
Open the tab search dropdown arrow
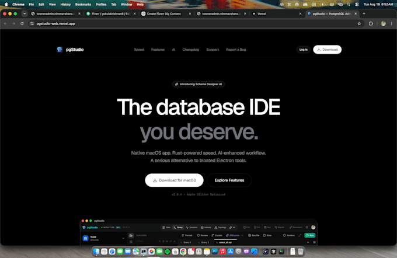(x=25, y=13)
